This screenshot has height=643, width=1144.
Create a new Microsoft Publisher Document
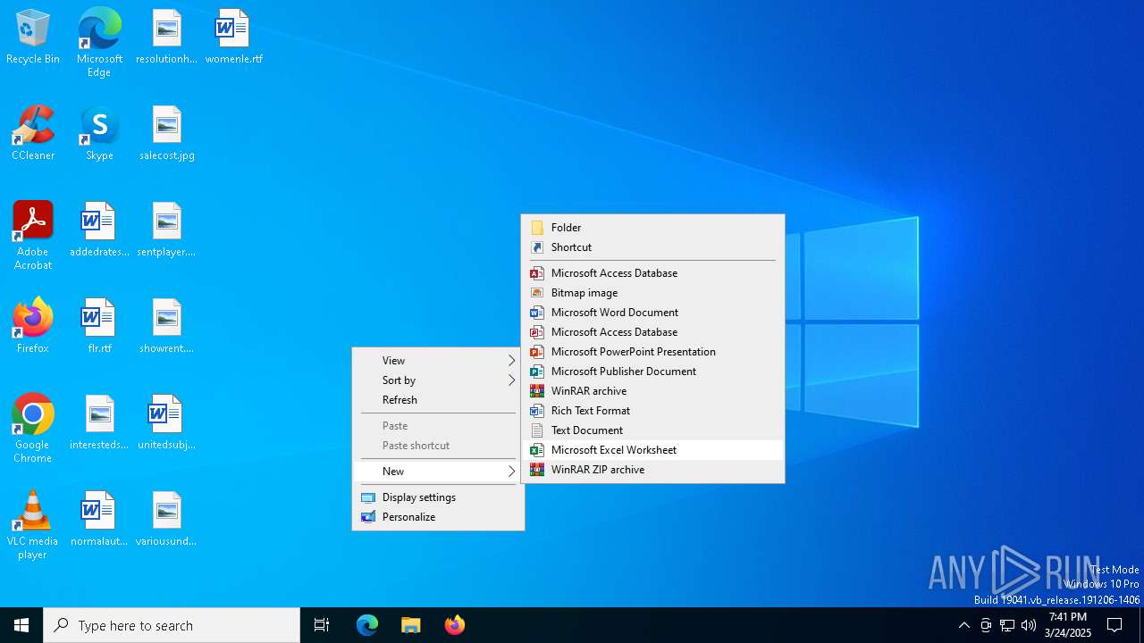[652, 372]
